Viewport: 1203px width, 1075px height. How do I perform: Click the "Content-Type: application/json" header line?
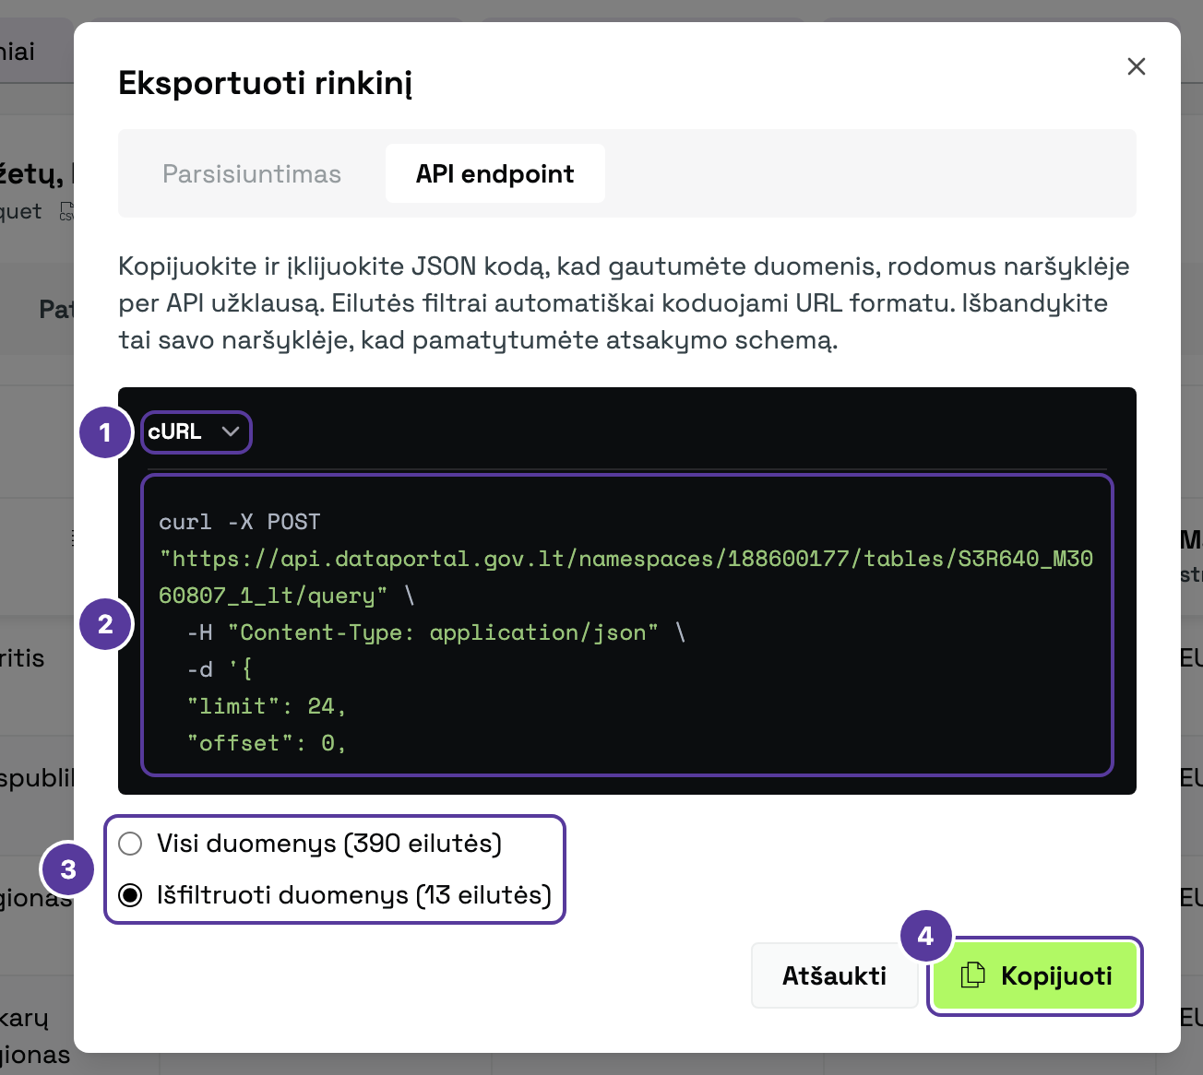(x=436, y=632)
